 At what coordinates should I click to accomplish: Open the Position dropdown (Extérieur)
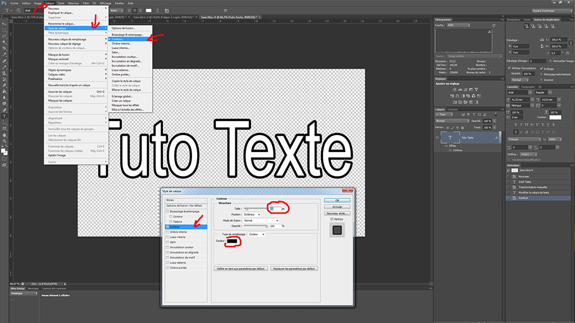coord(252,215)
